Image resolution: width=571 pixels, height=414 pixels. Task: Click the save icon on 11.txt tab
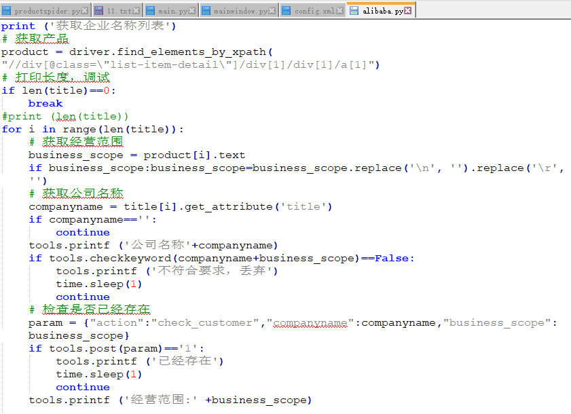click(99, 11)
